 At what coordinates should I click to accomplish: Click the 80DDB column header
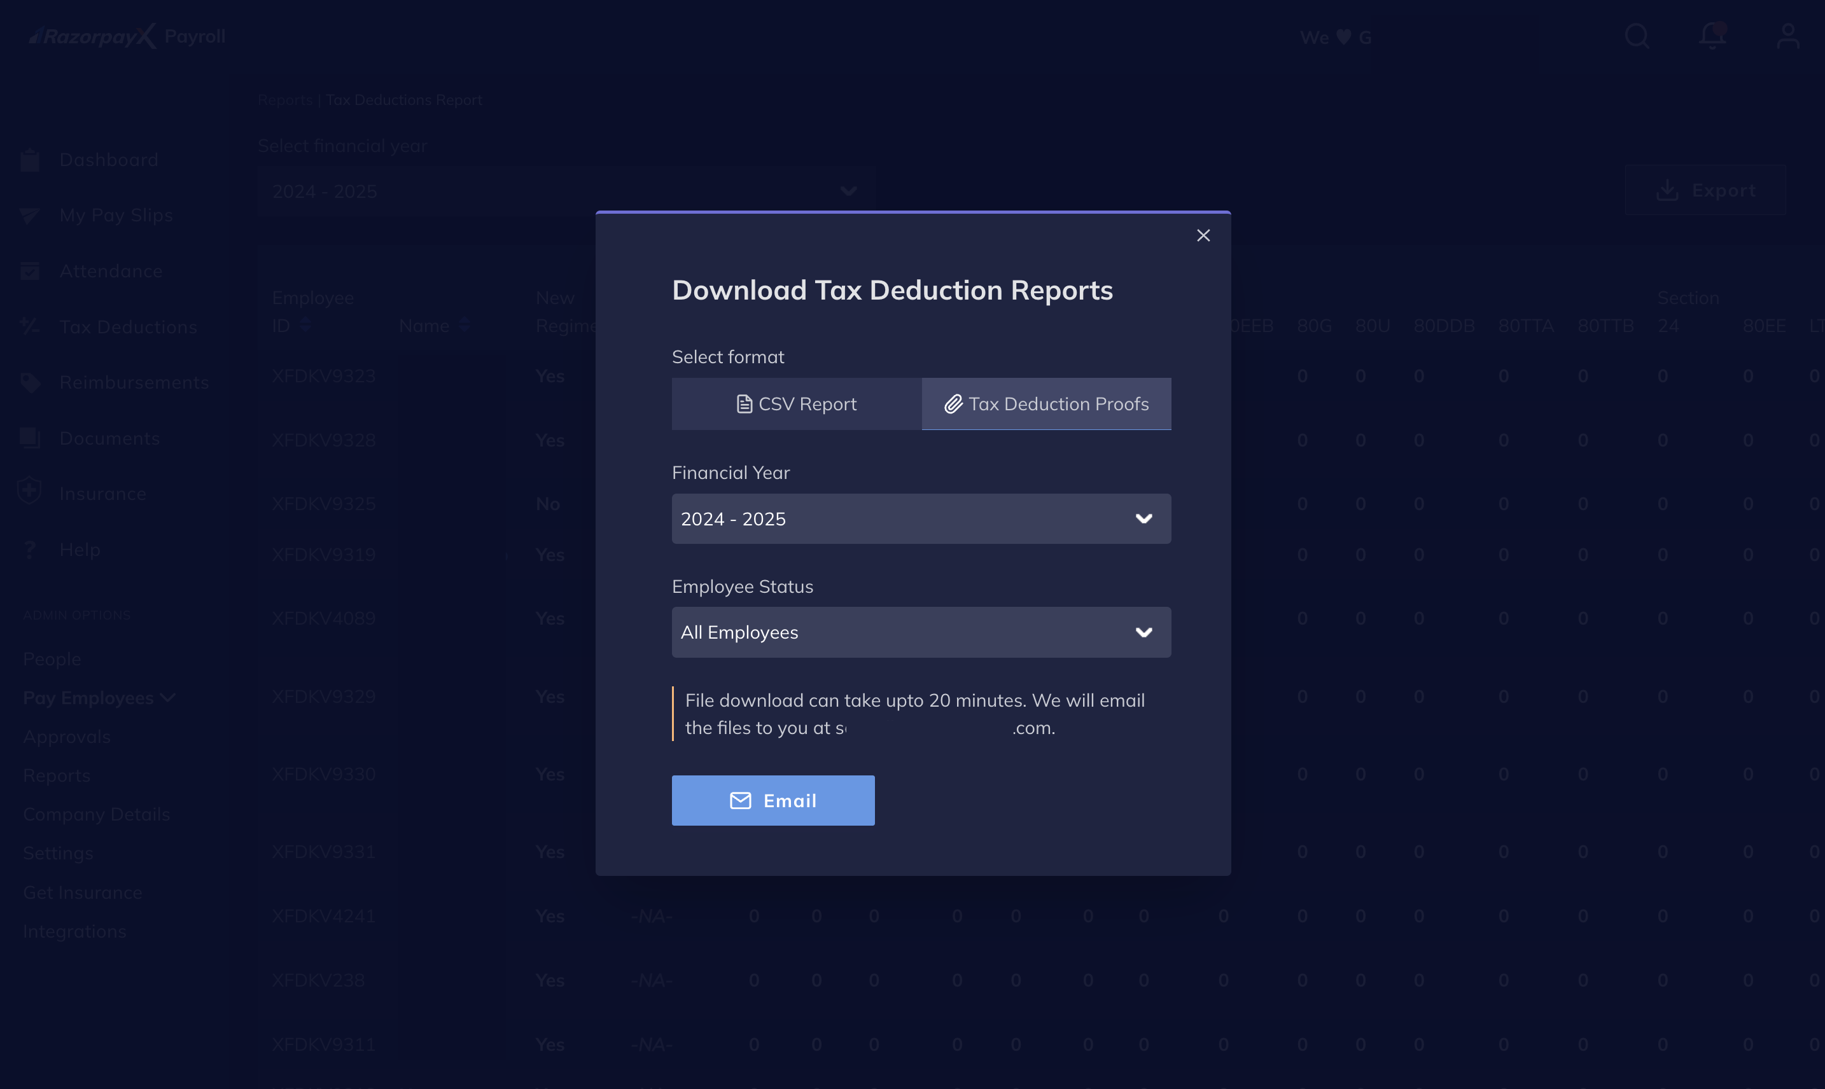tap(1444, 326)
